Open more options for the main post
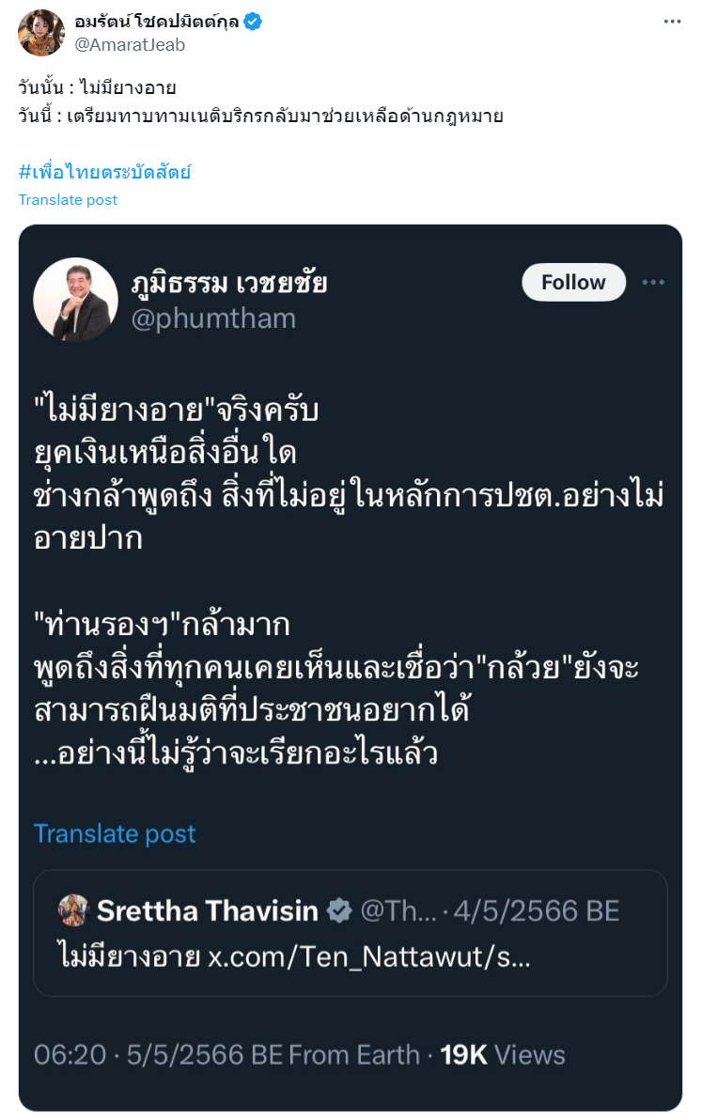Viewport: 702px width, 1119px height. click(671, 22)
